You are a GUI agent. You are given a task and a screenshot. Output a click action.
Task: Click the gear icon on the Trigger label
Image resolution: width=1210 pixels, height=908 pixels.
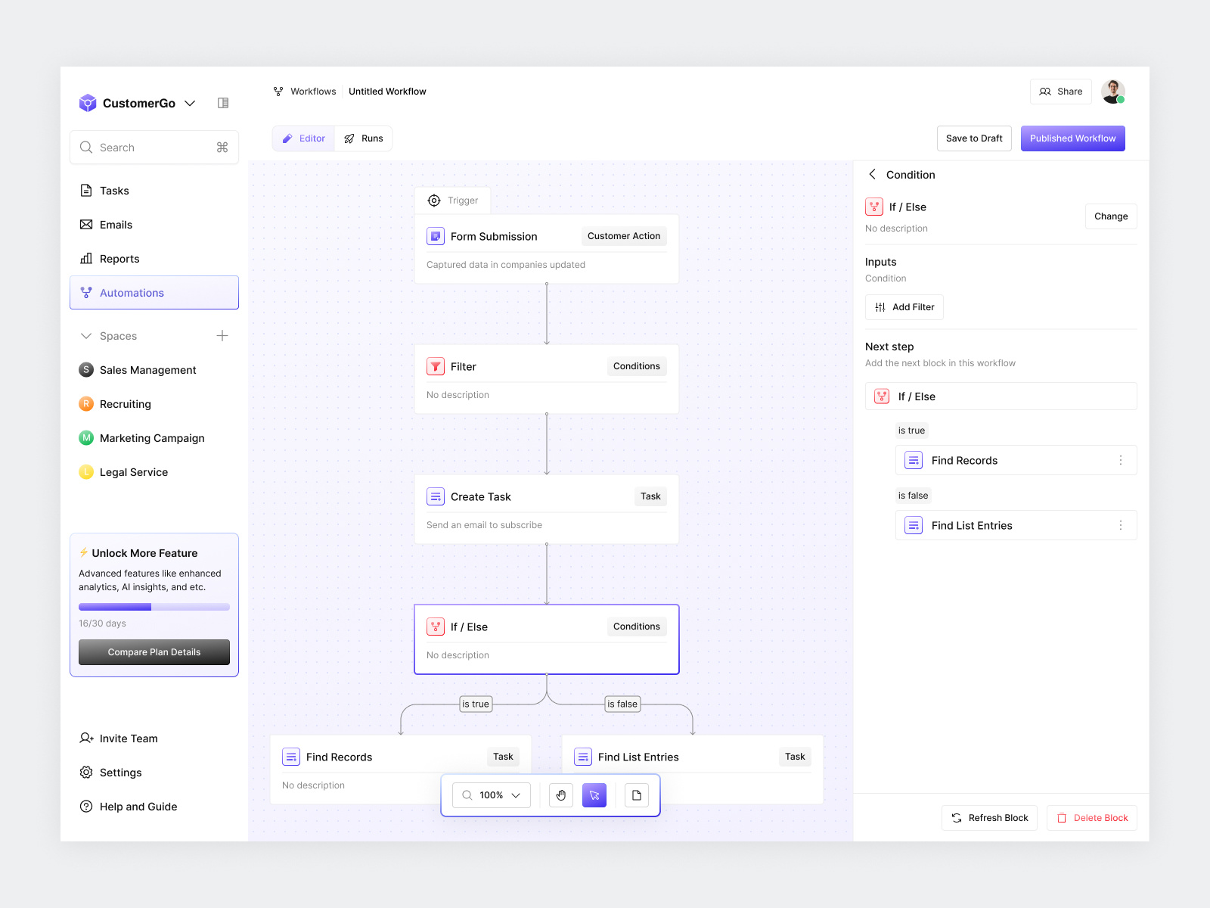pyautogui.click(x=433, y=201)
